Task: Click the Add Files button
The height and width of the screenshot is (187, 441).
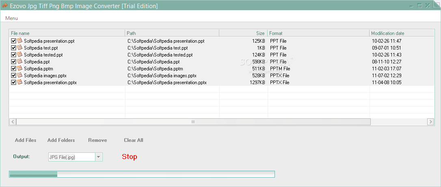Action: tap(26, 140)
